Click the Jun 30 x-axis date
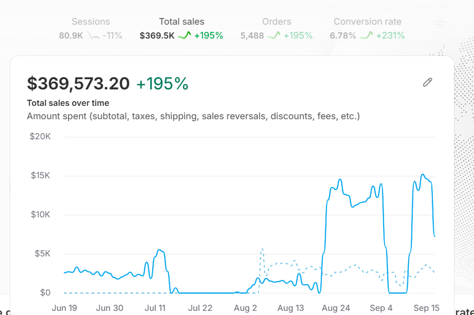This screenshot has height=315, width=474. 110,308
